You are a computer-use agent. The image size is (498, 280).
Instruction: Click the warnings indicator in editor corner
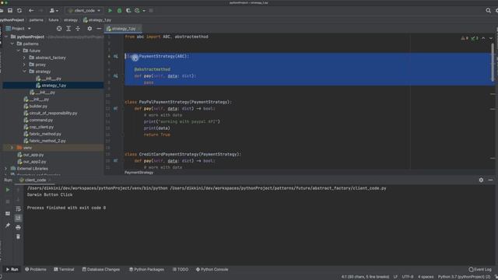coord(465,38)
